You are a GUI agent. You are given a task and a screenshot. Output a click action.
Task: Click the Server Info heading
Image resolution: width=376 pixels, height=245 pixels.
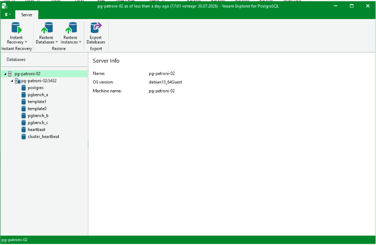(x=106, y=61)
